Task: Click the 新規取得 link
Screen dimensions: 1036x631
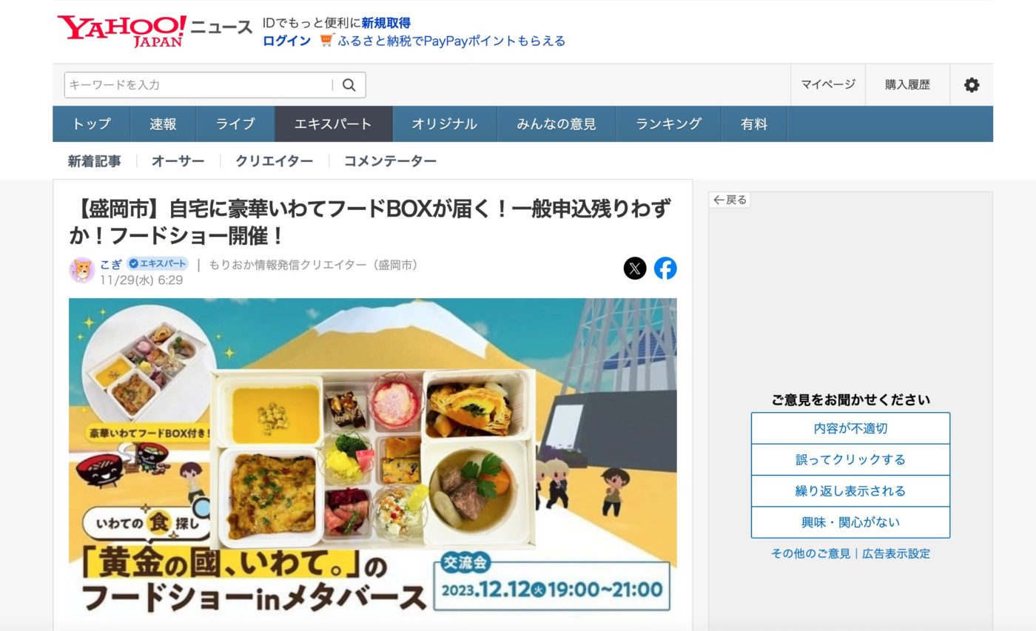Action: 386,23
